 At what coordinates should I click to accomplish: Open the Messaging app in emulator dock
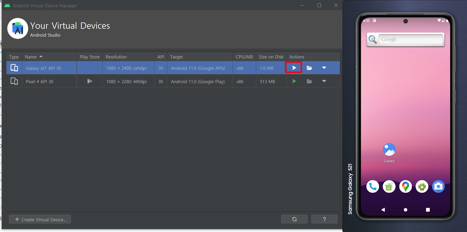click(x=389, y=186)
